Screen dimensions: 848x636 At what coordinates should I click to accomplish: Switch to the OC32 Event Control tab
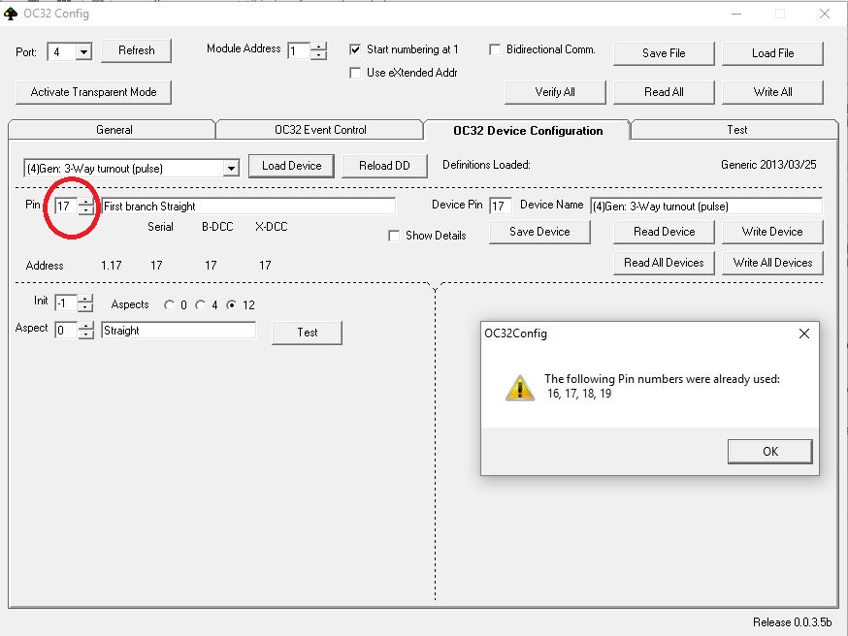pos(320,130)
